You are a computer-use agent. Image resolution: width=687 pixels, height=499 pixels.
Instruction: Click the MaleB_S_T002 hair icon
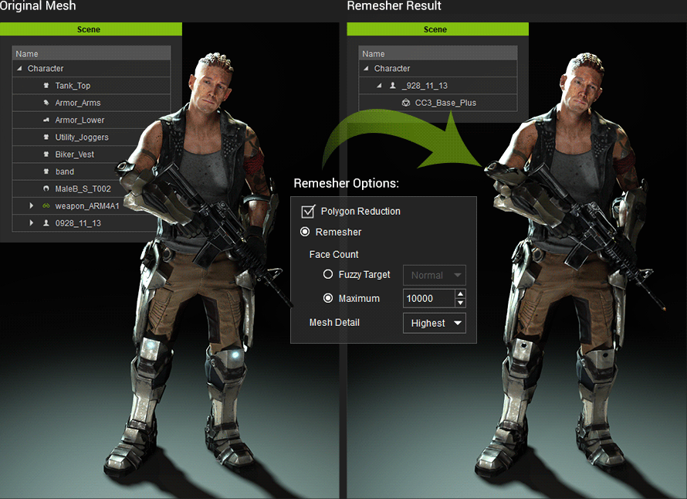[46, 189]
